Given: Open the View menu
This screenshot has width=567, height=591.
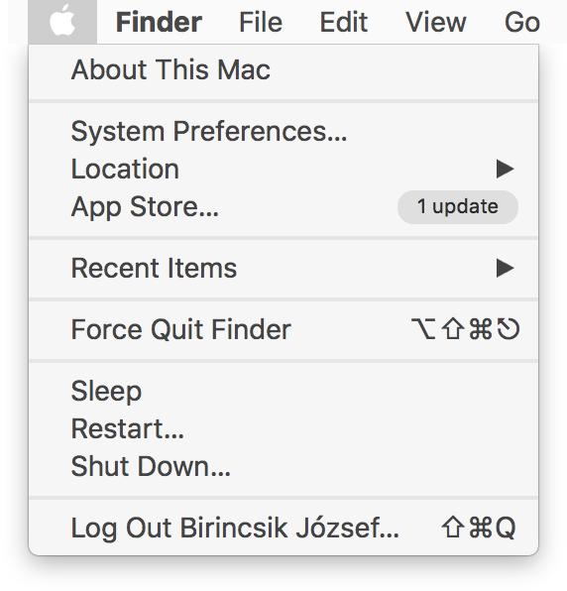Looking at the screenshot, I should pos(436,22).
